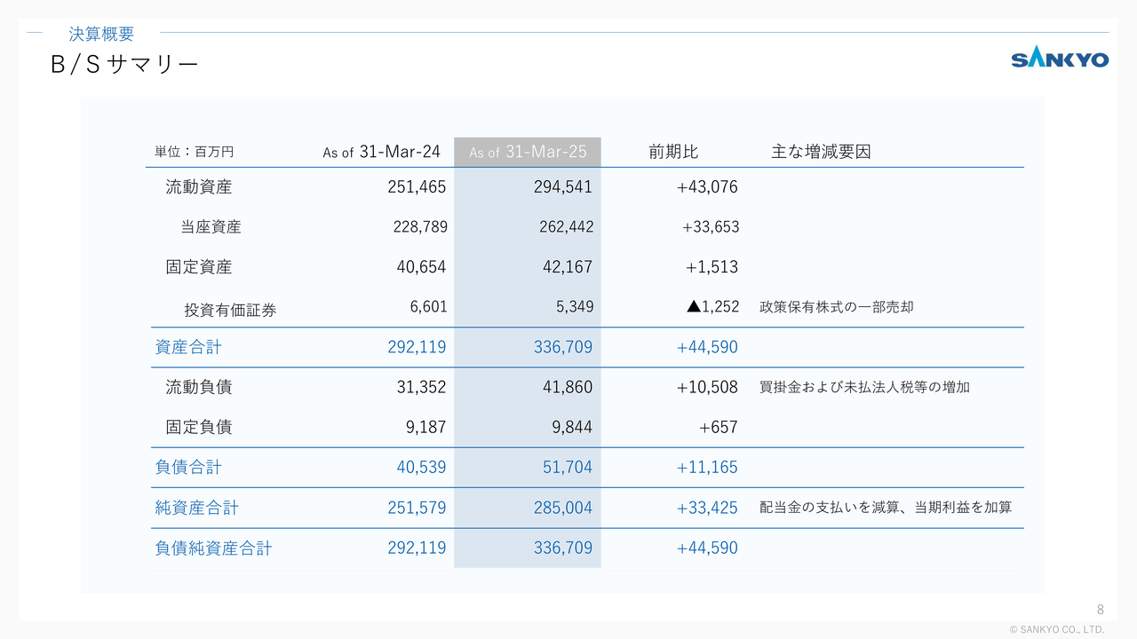
Task: Click the value 9,844
Action: pos(572,427)
